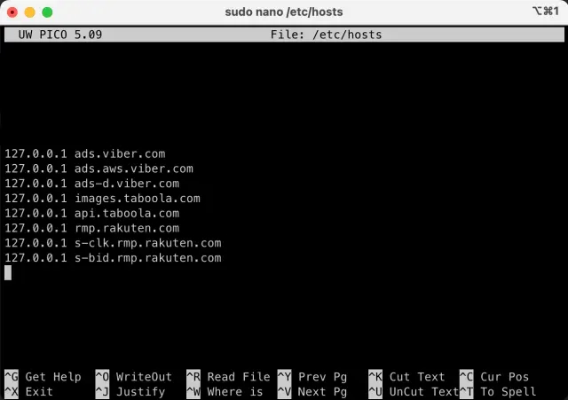The image size is (568, 400).
Task: Click the block cursor below the last entry
Action: [8, 272]
